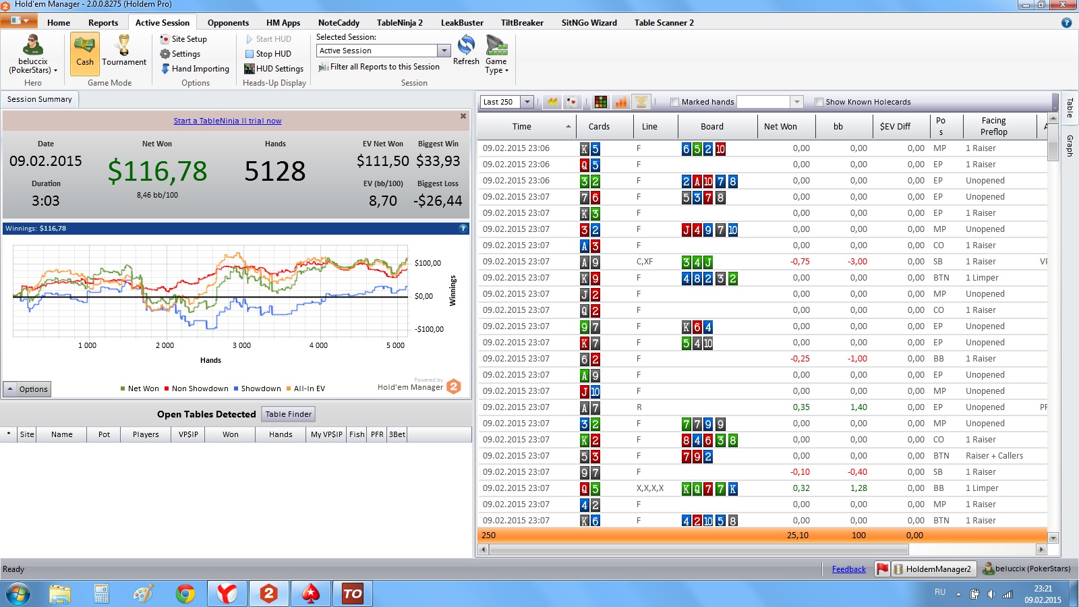
Task: Select the Session Summary tab
Action: (40, 99)
